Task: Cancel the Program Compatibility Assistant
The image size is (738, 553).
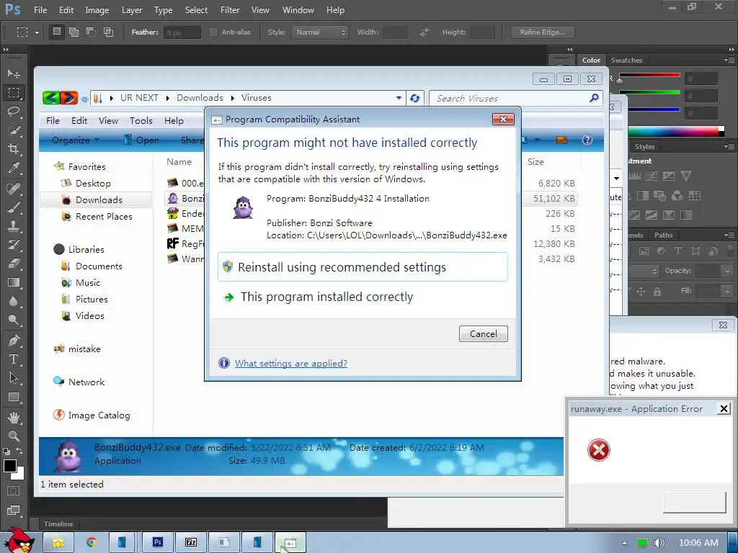Action: coord(484,334)
